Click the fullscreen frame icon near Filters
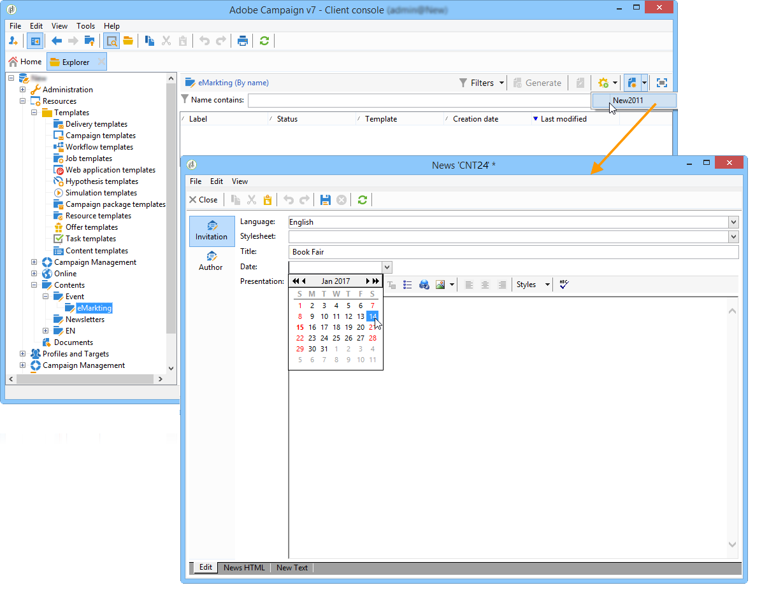 click(662, 83)
